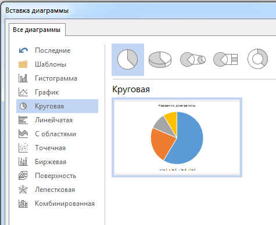Select the standard pie chart subtype icon
This screenshot has height=225, width=276.
tap(128, 60)
